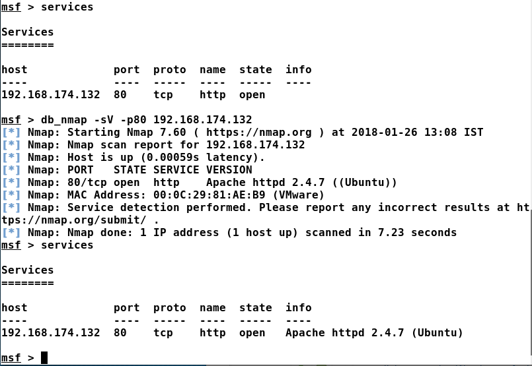This screenshot has height=366, width=532.
Task: Click the VERSION column header in the Nmap output
Action: pyautogui.click(x=229, y=169)
